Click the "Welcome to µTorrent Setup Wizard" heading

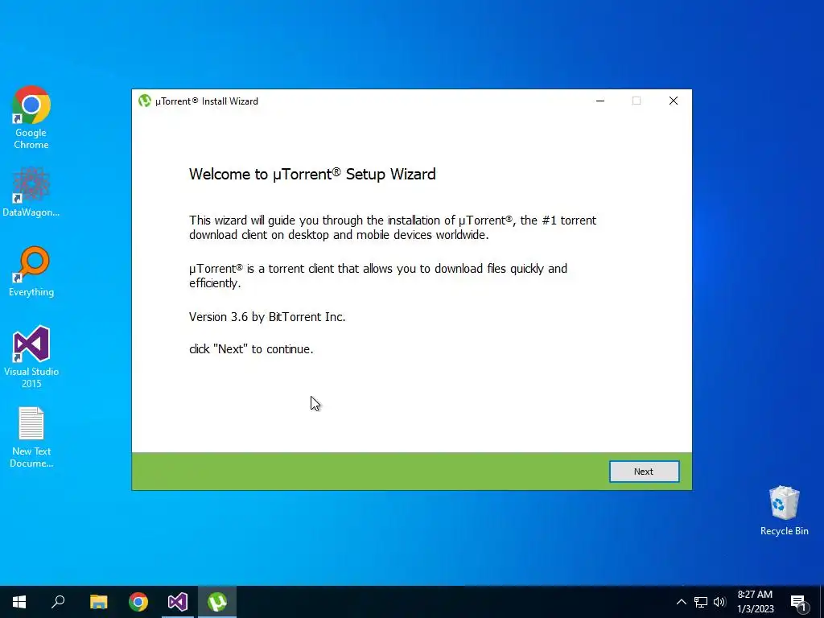point(312,174)
